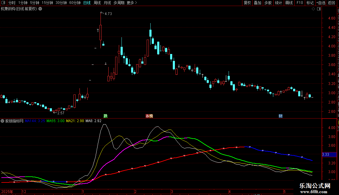Image resolution: width=339 pixels, height=195 pixels.
Task: Open the 复权 adjustment menu
Action: point(247,3)
